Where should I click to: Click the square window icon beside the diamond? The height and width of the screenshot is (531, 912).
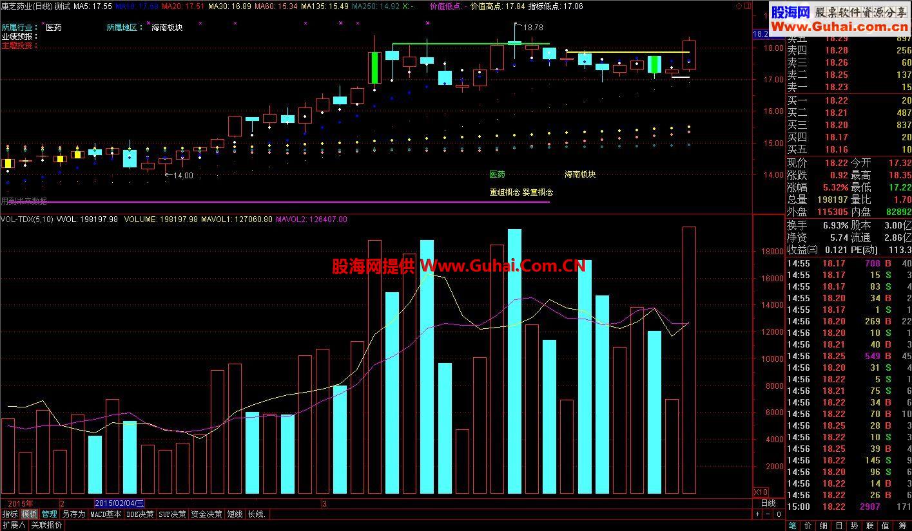747,6
